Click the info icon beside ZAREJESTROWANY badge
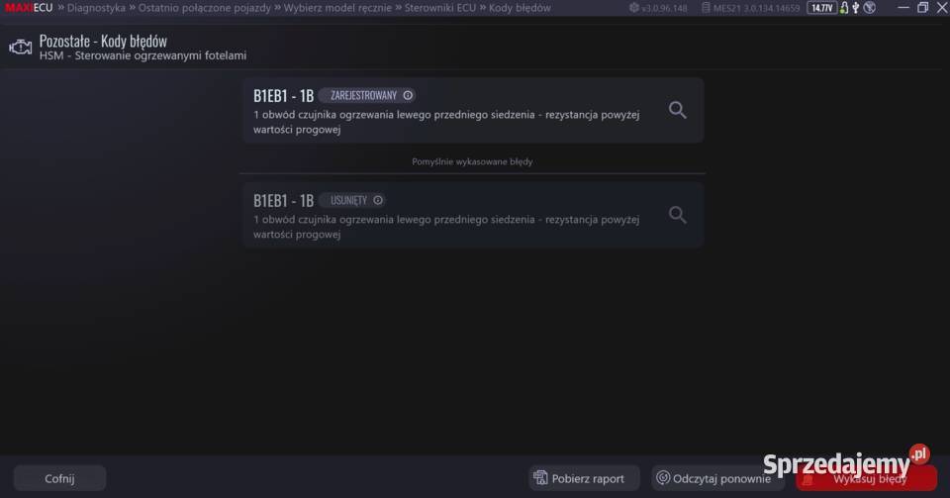950x498 pixels. click(408, 96)
